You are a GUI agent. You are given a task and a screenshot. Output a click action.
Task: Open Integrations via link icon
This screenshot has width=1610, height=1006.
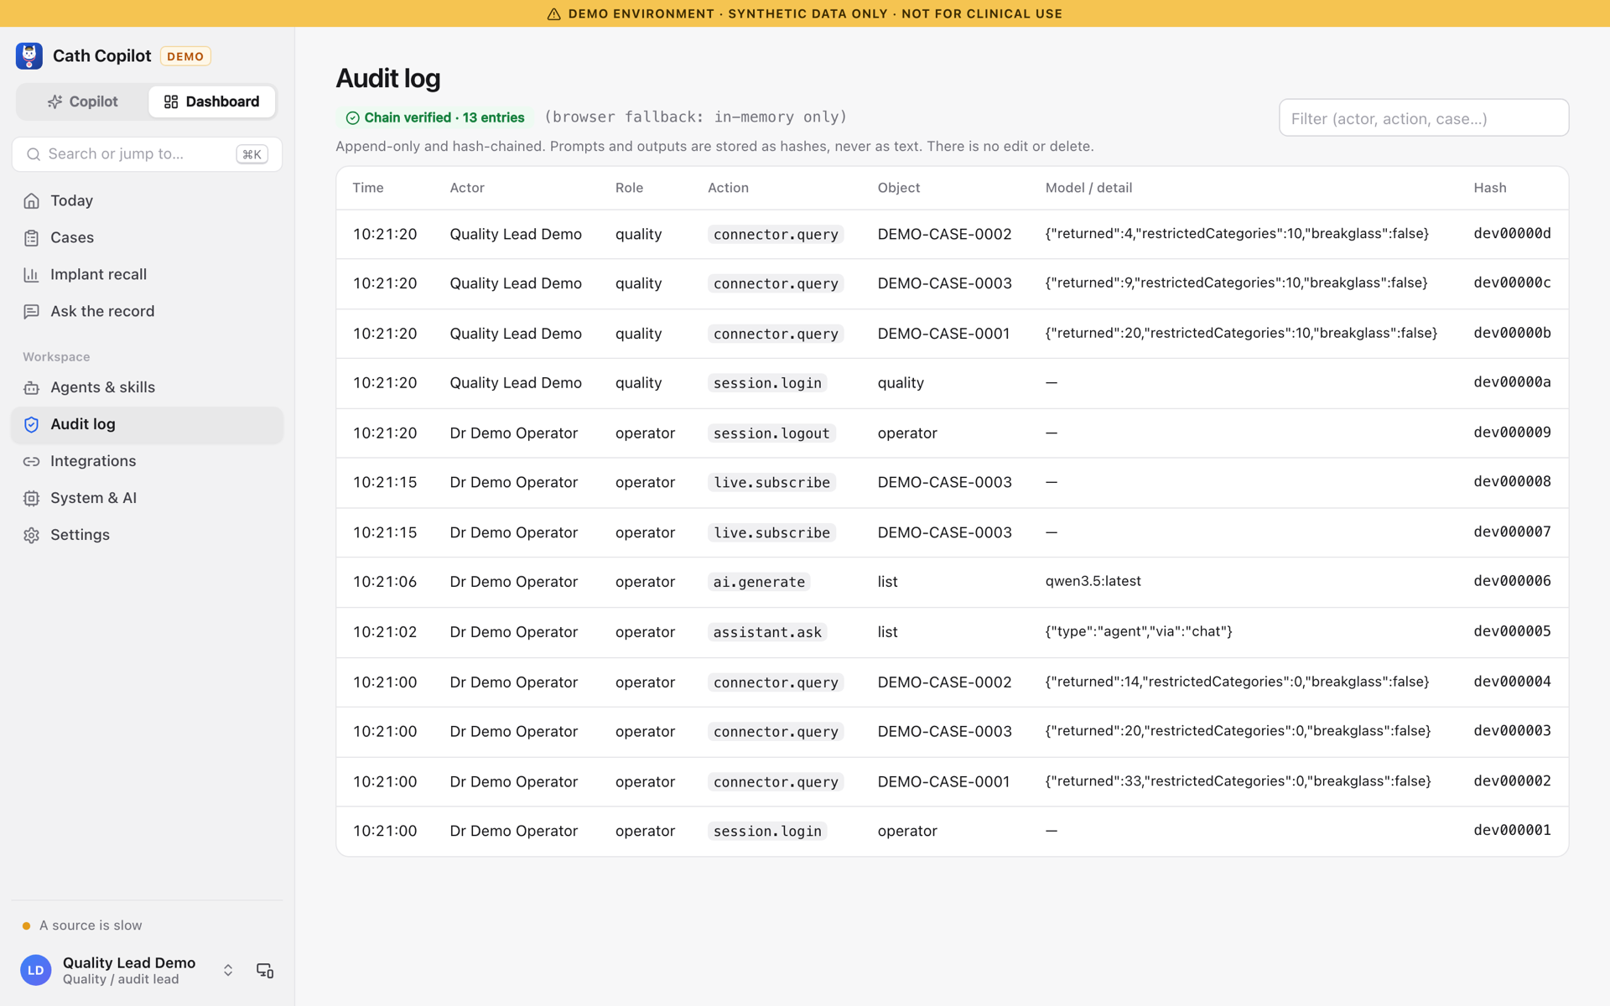coord(32,461)
